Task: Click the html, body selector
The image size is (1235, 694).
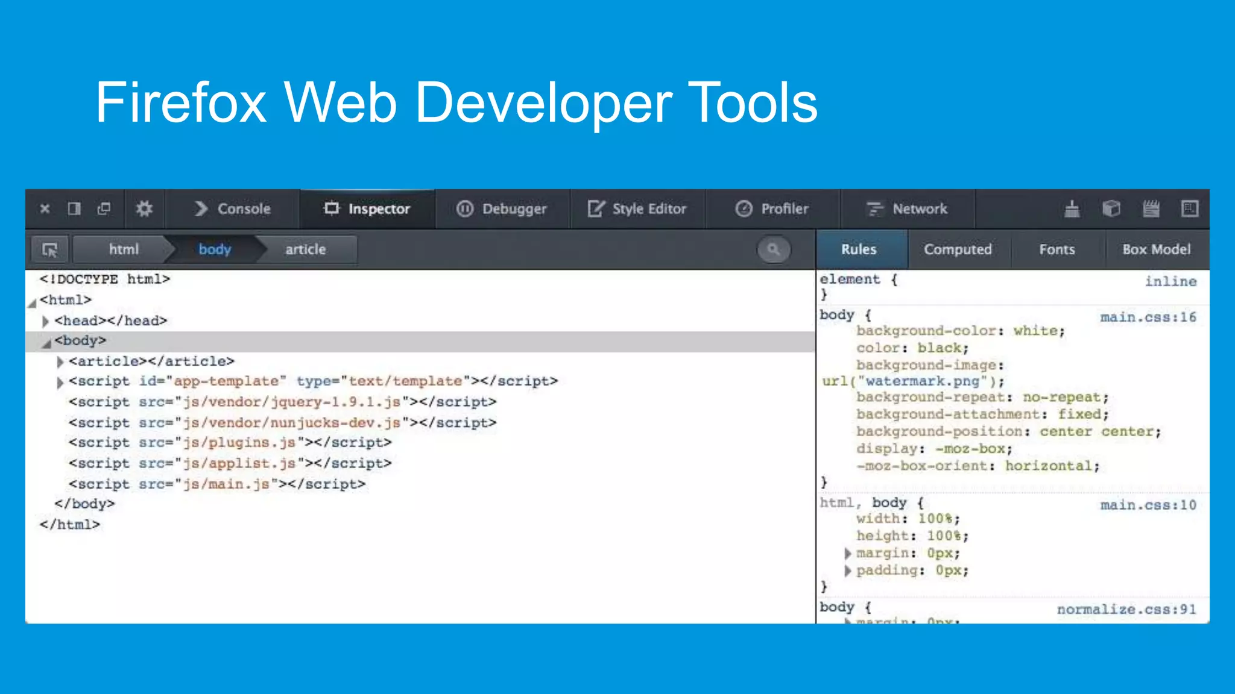Action: point(864,503)
